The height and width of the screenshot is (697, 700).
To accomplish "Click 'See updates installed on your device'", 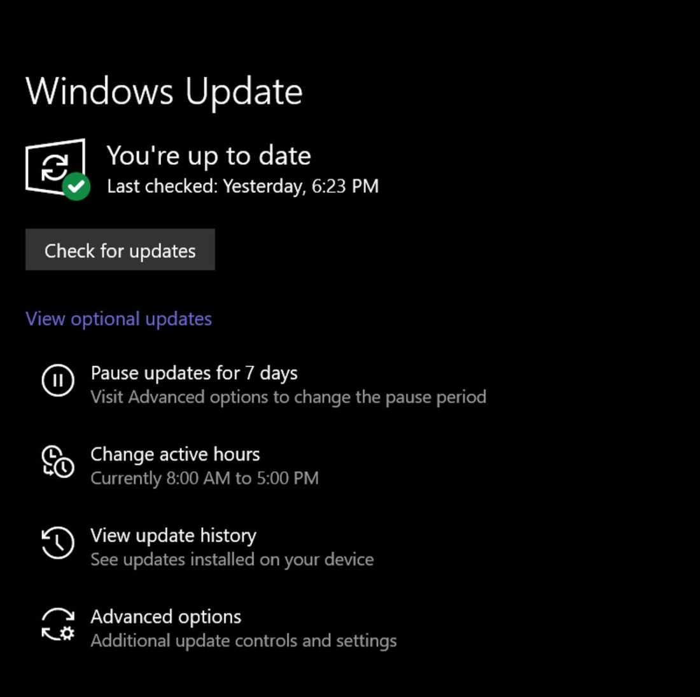I will (x=232, y=560).
